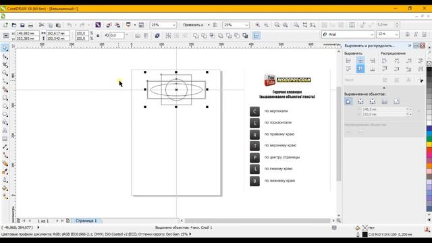432x243 pixels.
Task: Toggle Align to Page Edge option
Action: tap(360, 102)
